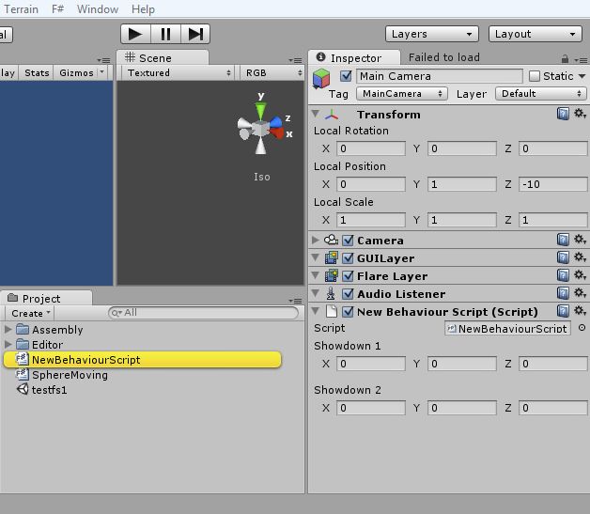Click the Gizmos button
The image size is (590, 514).
pos(76,72)
